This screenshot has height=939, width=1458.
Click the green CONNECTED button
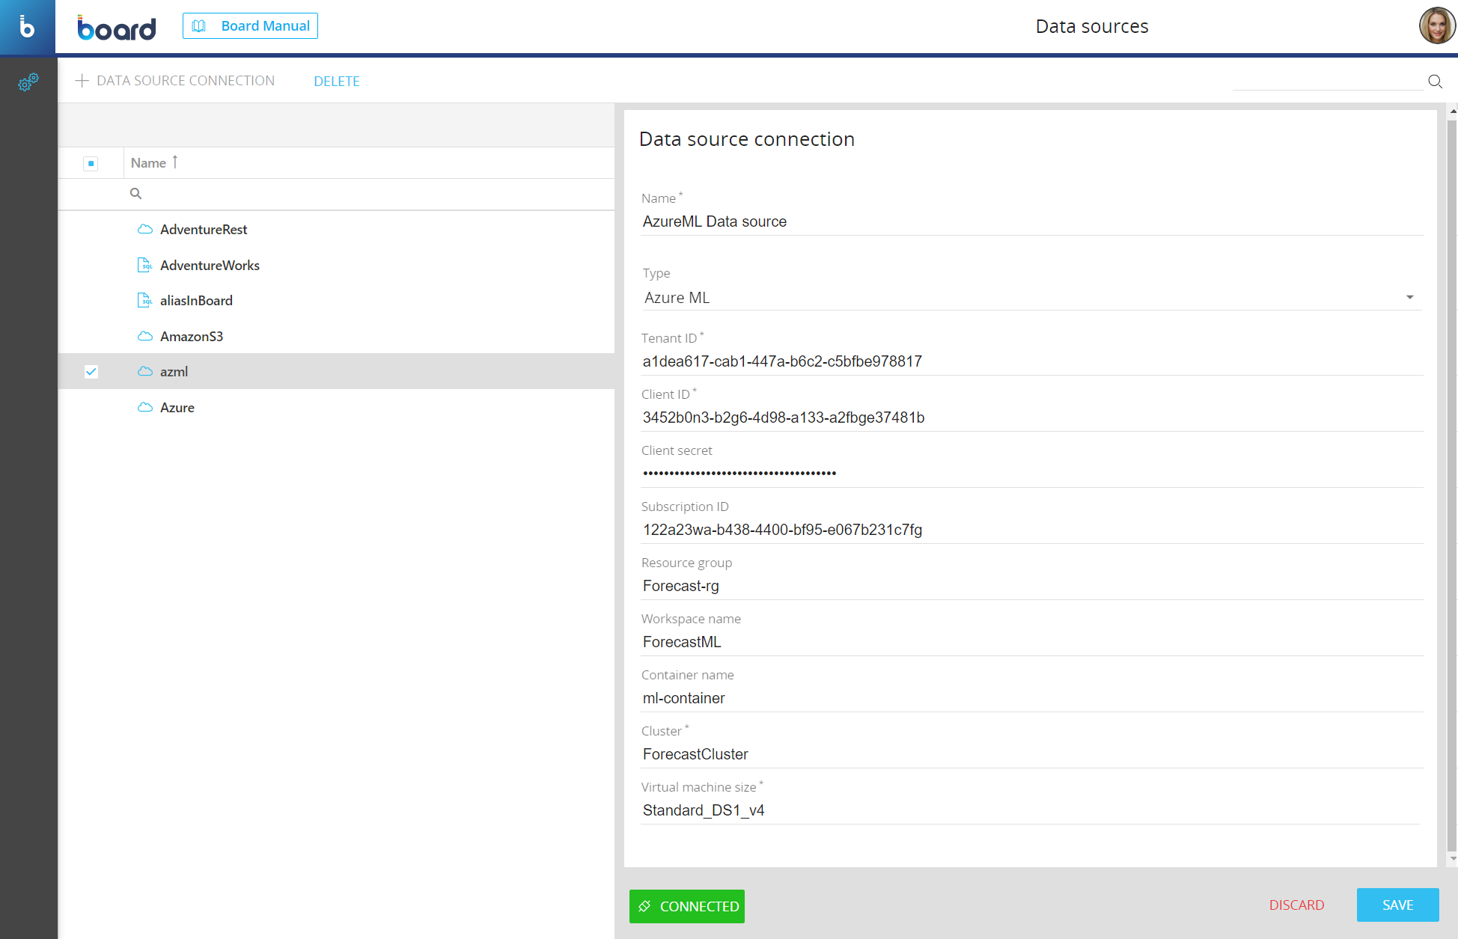tap(687, 906)
